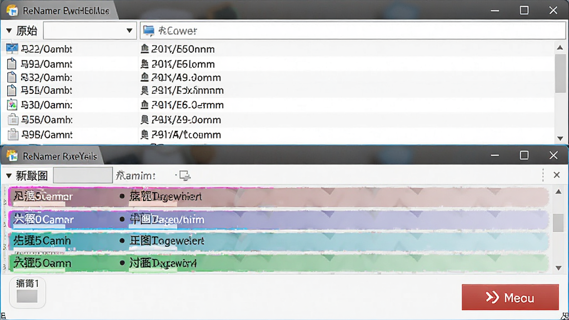Click the file name "93/Oamnt"
This screenshot has height=320, width=569.
tap(47, 64)
